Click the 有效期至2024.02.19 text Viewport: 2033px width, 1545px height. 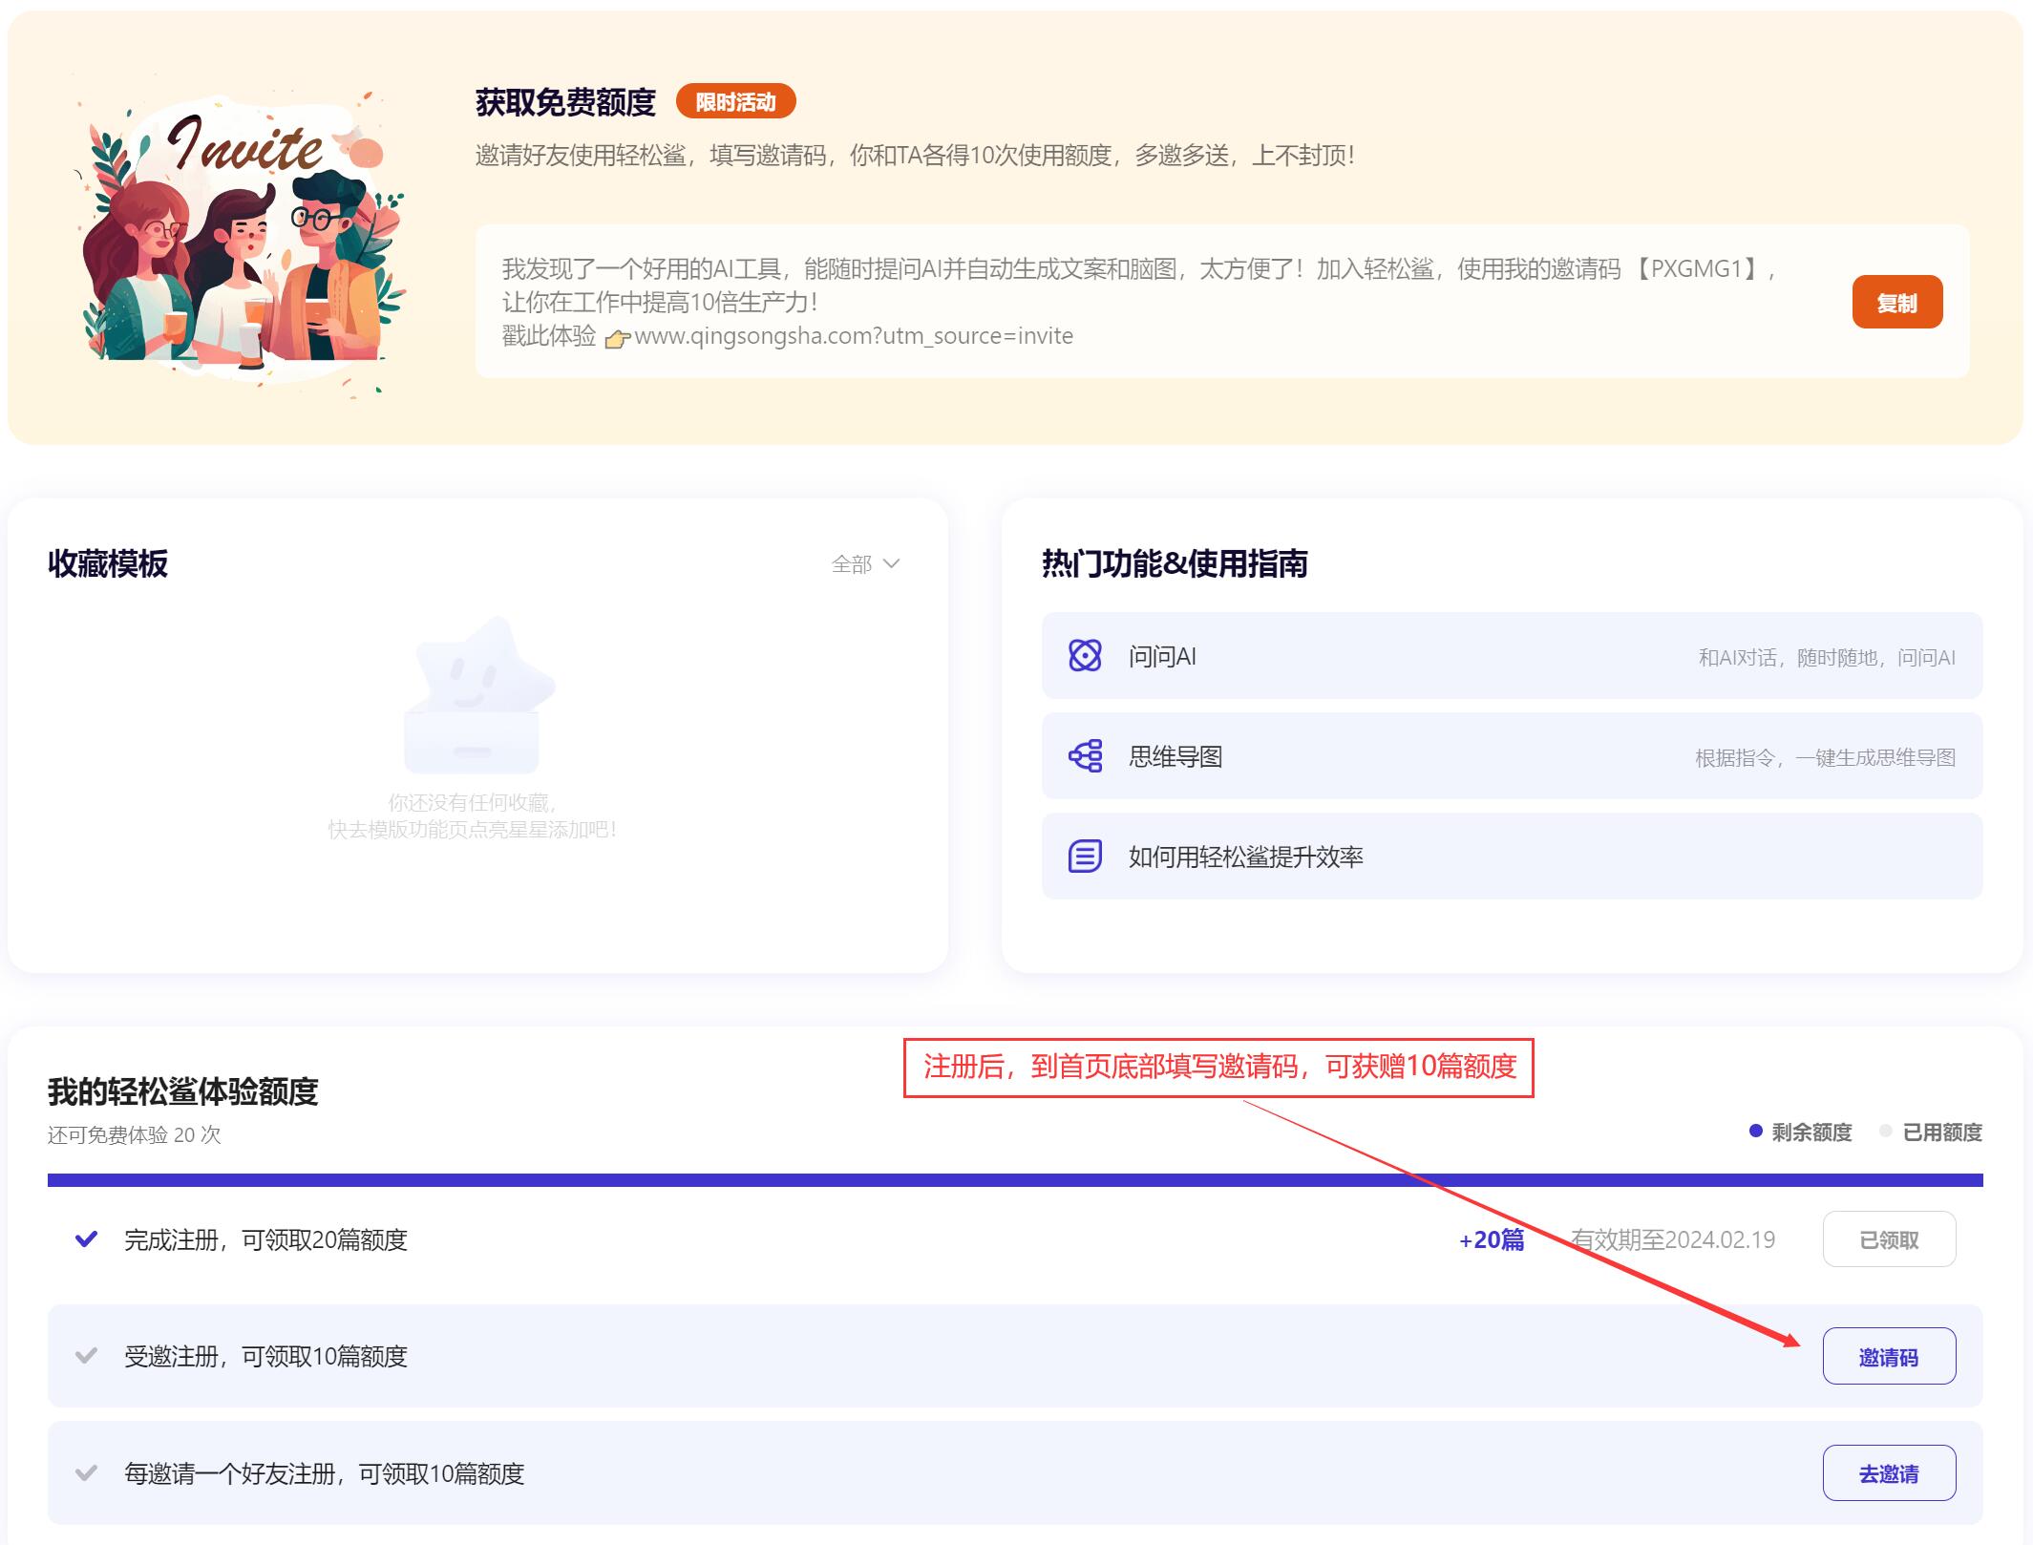point(1673,1239)
